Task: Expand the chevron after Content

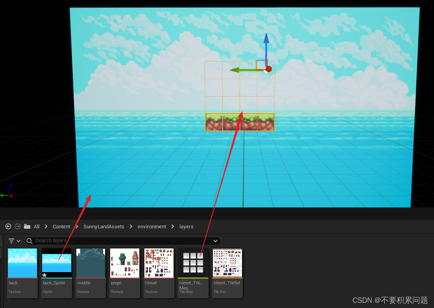Action: (x=77, y=226)
